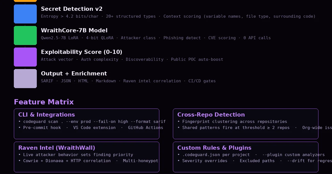The height and width of the screenshot is (174, 332).
Task: Select the Output + Enrichment heading
Action: (x=74, y=73)
